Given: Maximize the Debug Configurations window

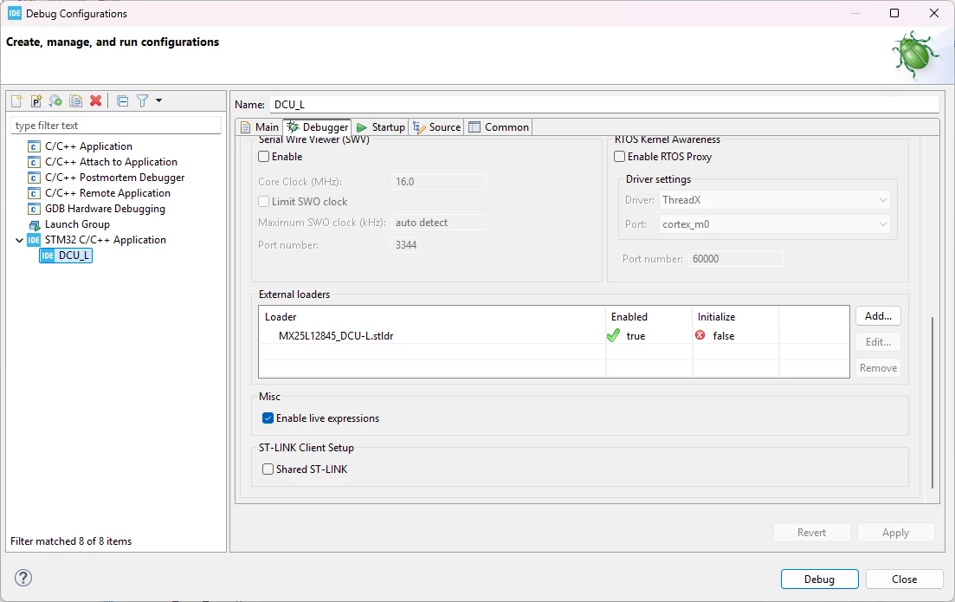Looking at the screenshot, I should [894, 13].
